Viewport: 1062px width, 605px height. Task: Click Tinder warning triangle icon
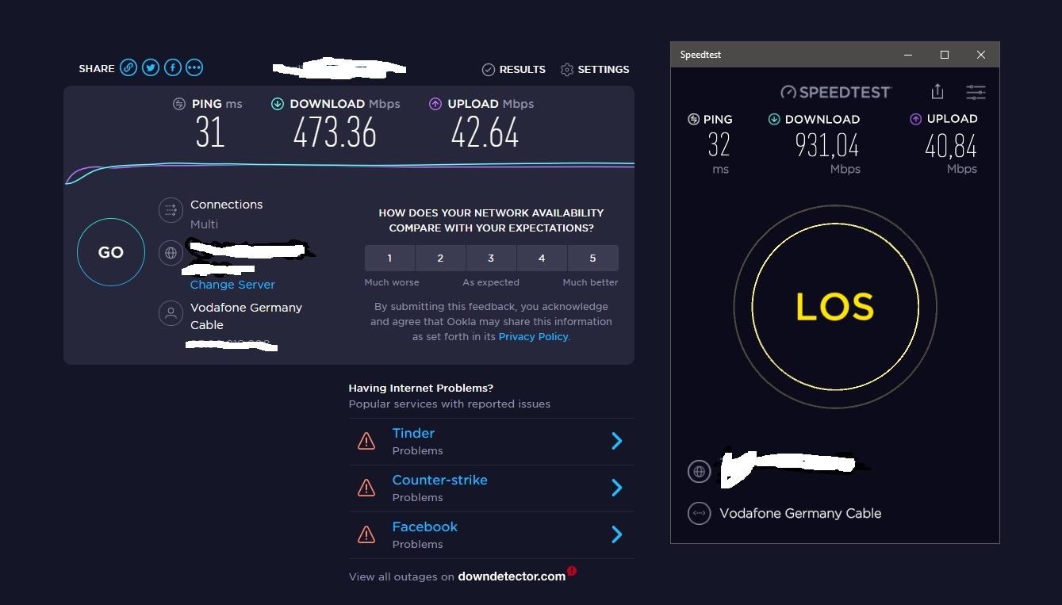366,442
